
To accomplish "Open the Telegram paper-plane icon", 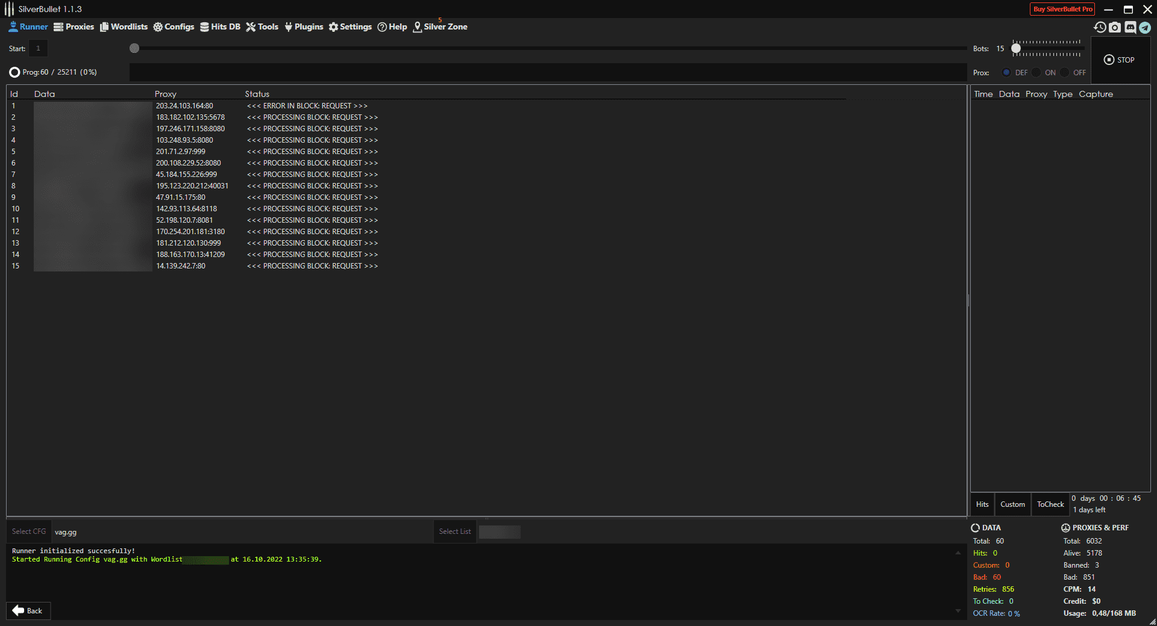I will [1145, 27].
